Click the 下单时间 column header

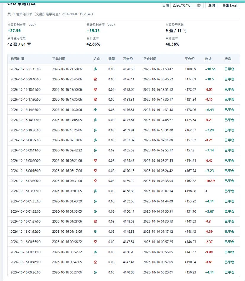(x=59, y=59)
